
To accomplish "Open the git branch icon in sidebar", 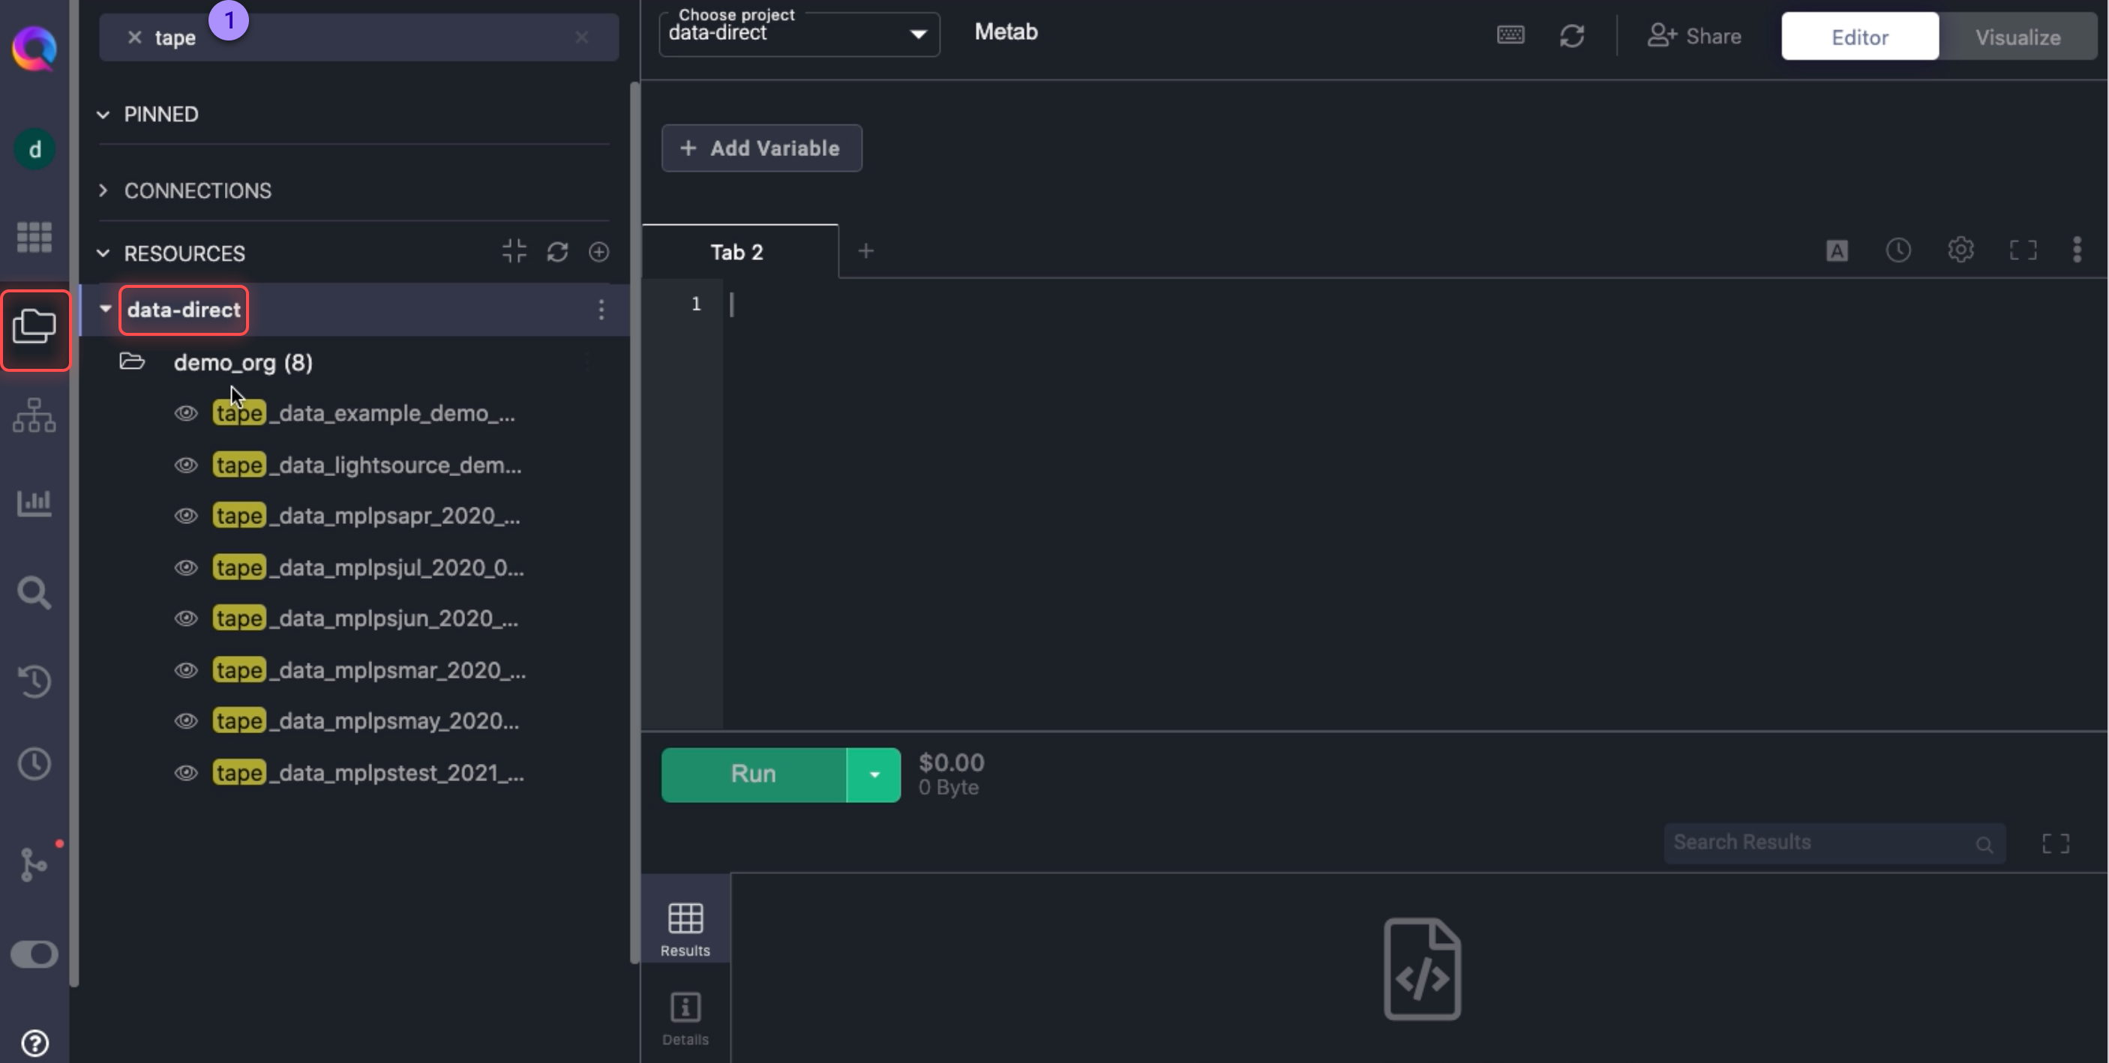I will point(34,864).
